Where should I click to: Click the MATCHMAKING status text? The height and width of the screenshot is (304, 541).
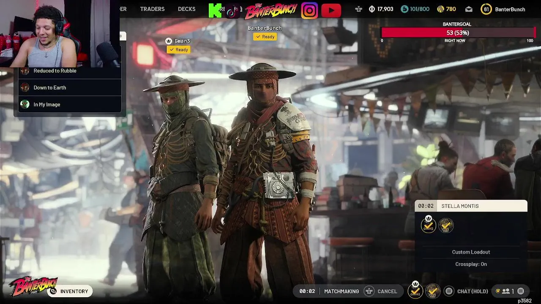(x=342, y=291)
